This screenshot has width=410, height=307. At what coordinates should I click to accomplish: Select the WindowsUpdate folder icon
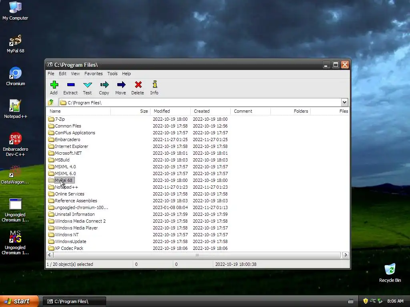[51, 241]
